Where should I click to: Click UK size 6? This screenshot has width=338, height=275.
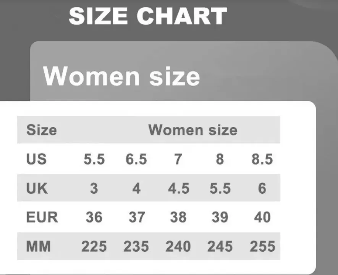[x=262, y=188]
